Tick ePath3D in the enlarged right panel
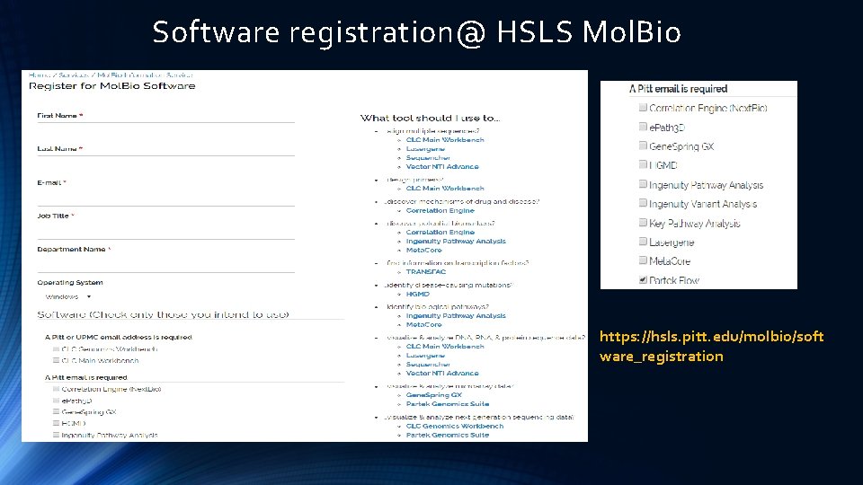 [x=643, y=127]
